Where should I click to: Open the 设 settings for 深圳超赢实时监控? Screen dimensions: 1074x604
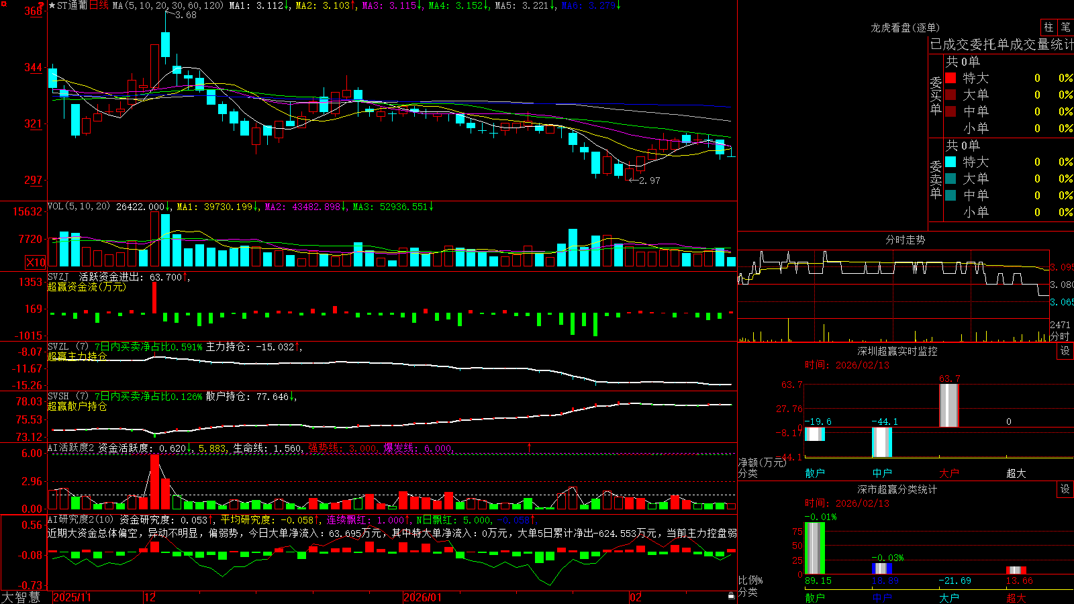(1065, 351)
